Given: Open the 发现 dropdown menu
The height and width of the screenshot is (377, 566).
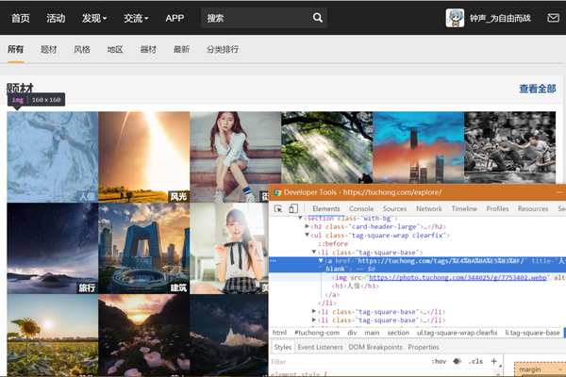Looking at the screenshot, I should point(94,18).
